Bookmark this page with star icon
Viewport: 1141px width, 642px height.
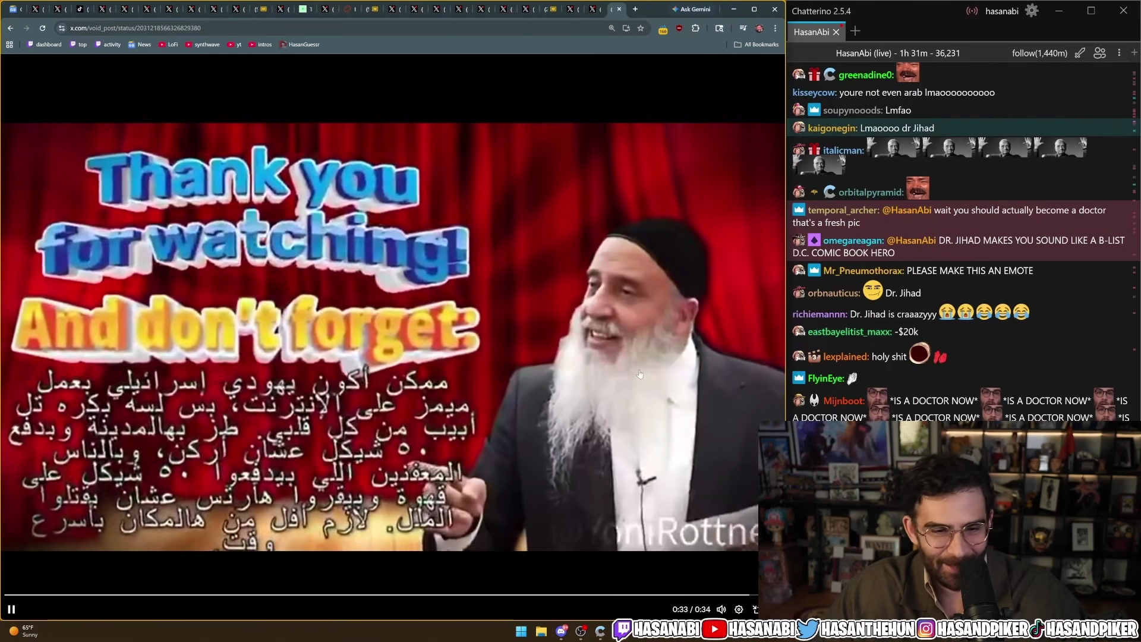point(641,28)
